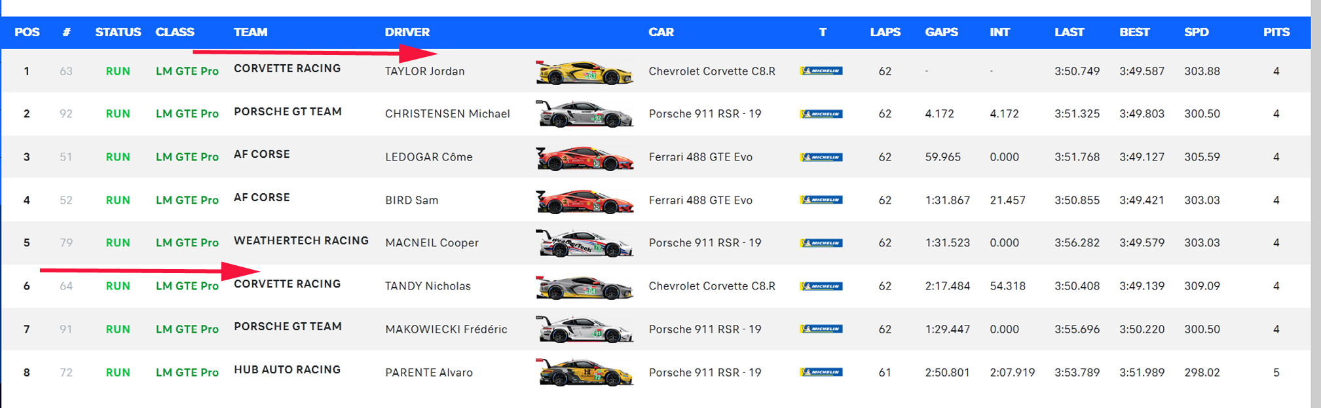The height and width of the screenshot is (408, 1321).
Task: Open CHRISTENSEN Michael driver entry
Action: pyautogui.click(x=447, y=114)
